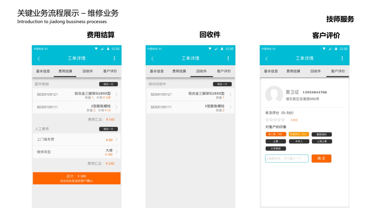
Task: Open three-dot menu on the 回收件 screen
Action: tap(228, 58)
